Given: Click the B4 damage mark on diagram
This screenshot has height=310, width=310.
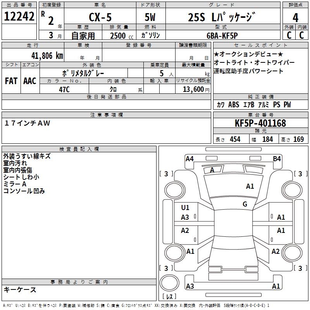Looking at the screenshot, I should [277, 159].
